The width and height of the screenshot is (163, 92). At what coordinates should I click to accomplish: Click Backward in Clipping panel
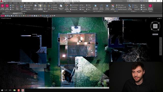click(x=54, y=7)
